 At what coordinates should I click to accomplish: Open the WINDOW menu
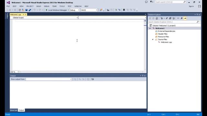point(78,6)
